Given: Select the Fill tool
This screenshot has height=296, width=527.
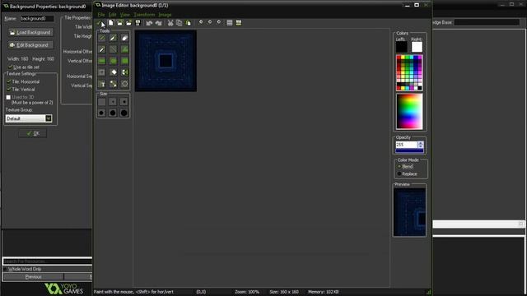Looking at the screenshot, I should coord(113,84).
